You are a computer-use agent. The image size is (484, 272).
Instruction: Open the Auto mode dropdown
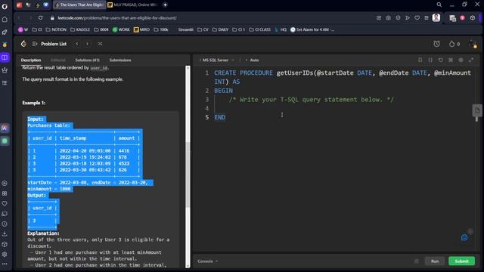point(253,60)
